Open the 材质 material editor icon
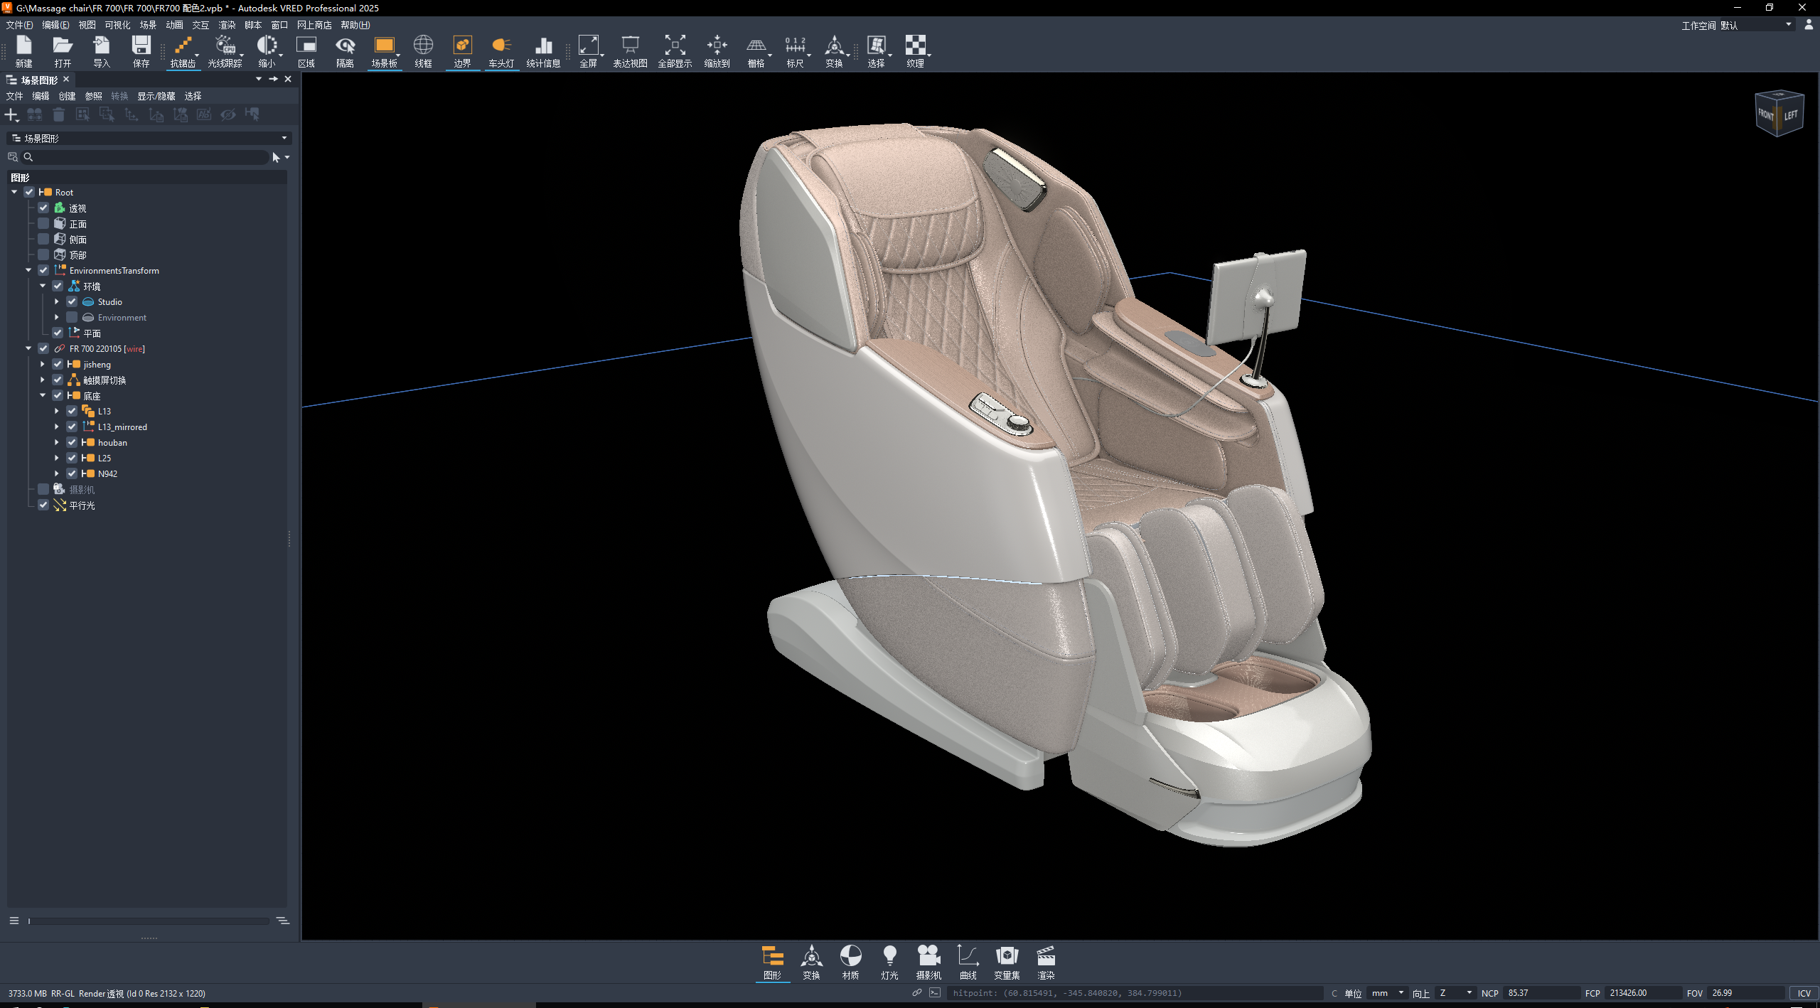Image resolution: width=1820 pixels, height=1008 pixels. coord(850,961)
